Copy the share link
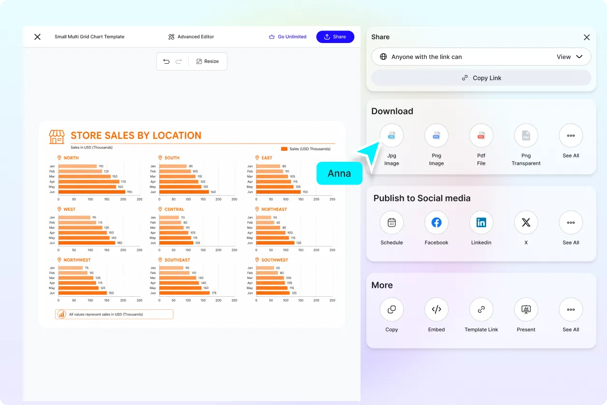This screenshot has width=607, height=405. point(481,78)
